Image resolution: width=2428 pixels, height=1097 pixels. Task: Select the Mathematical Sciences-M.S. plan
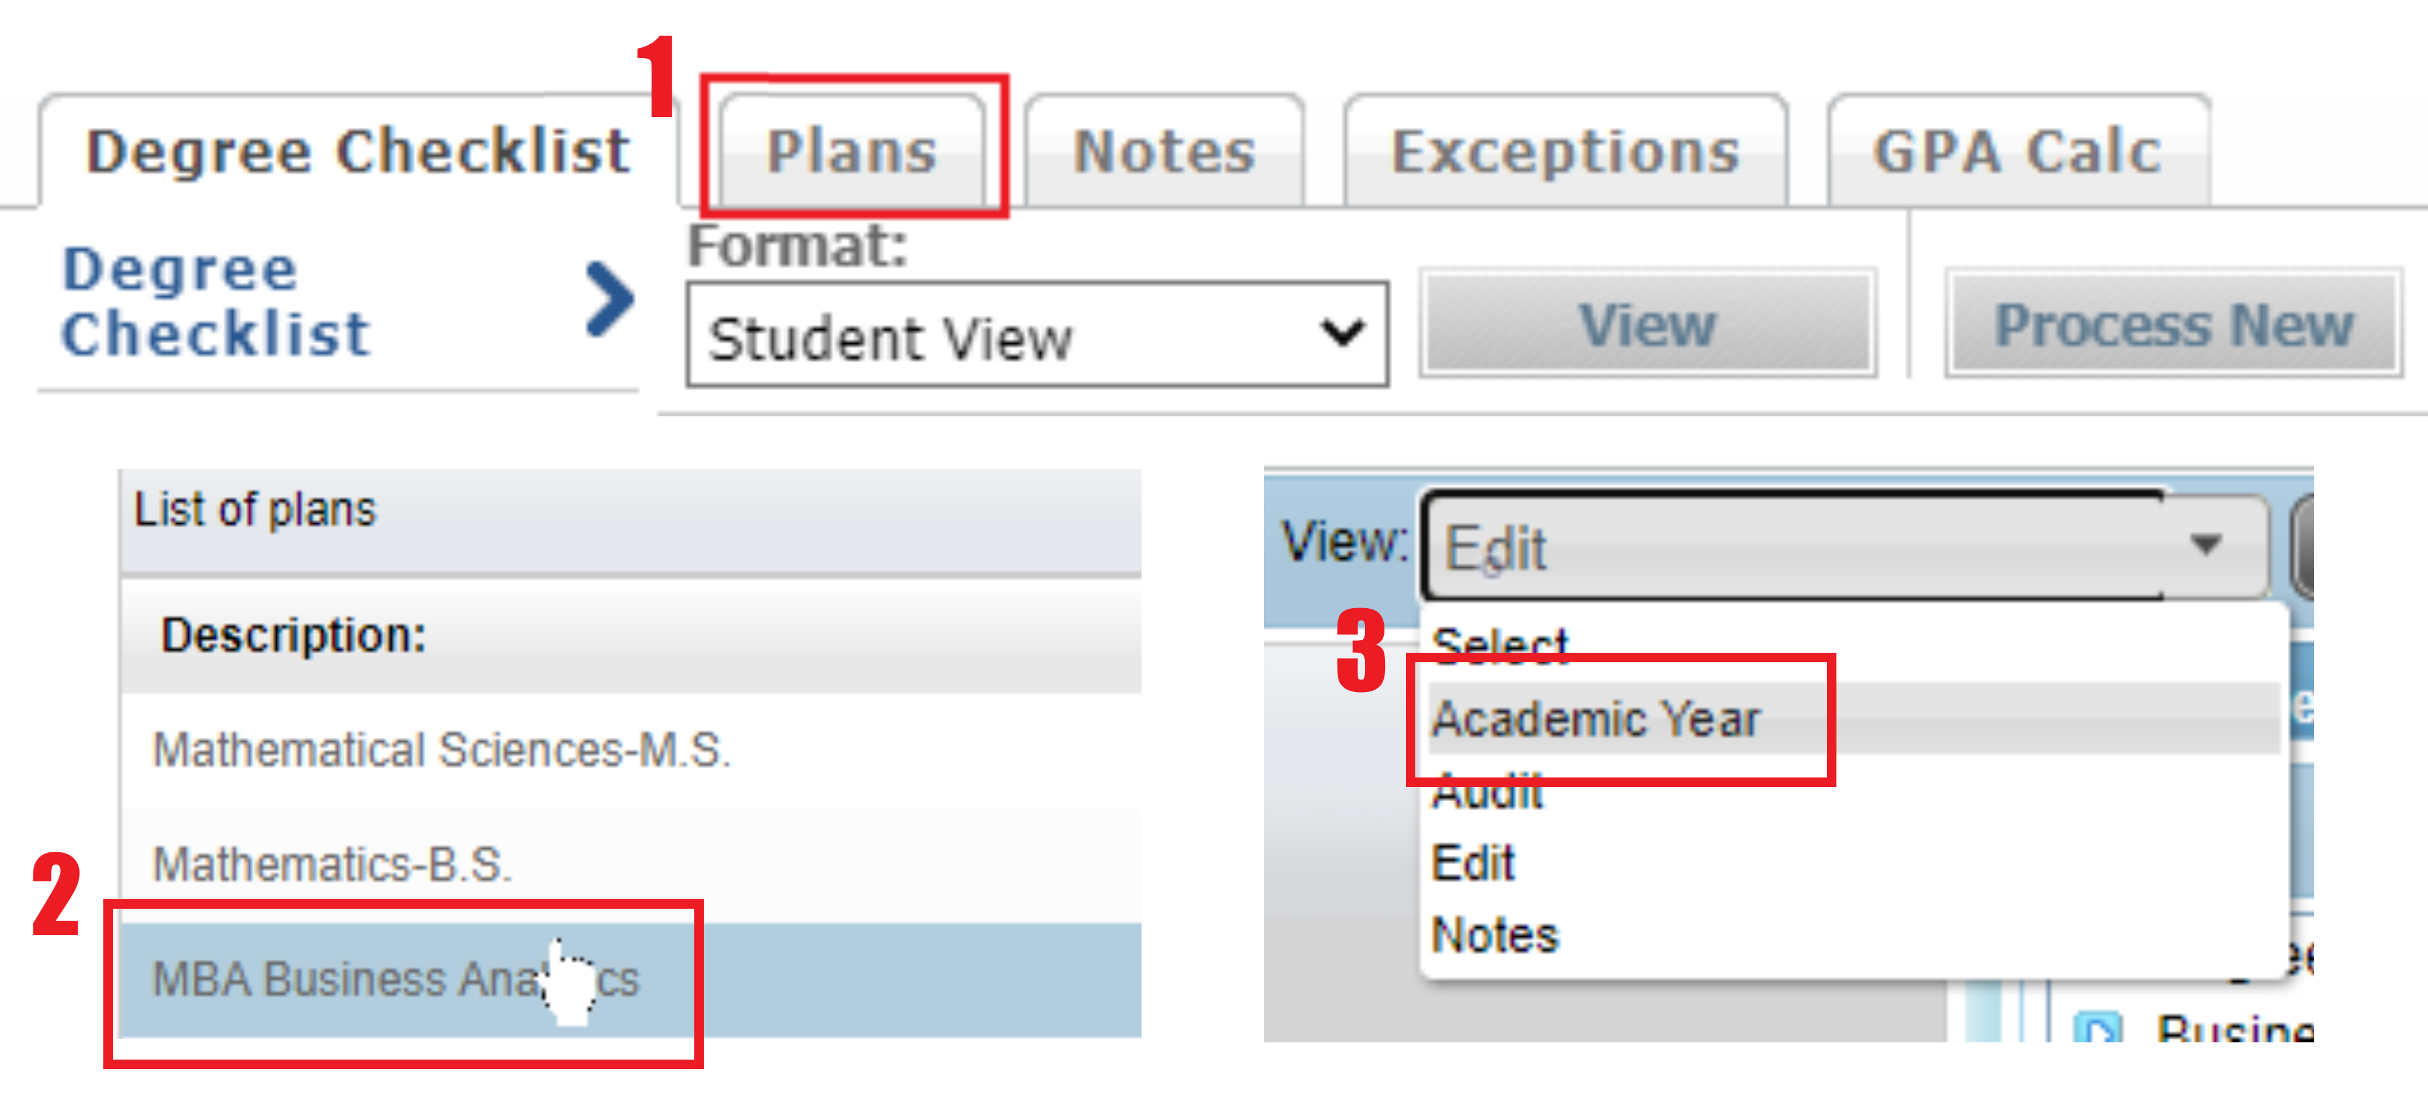(441, 750)
